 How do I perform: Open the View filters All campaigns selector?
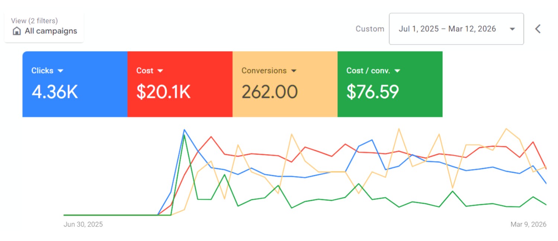(44, 27)
